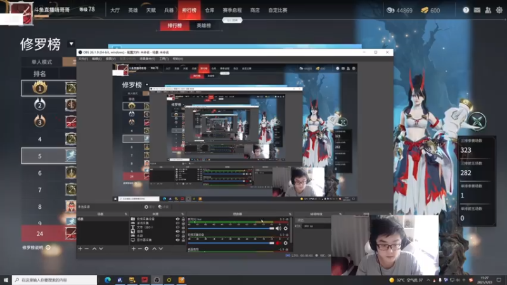Adjust second mixer channel volume slider
This screenshot has width=507, height=285.
[x=231, y=243]
